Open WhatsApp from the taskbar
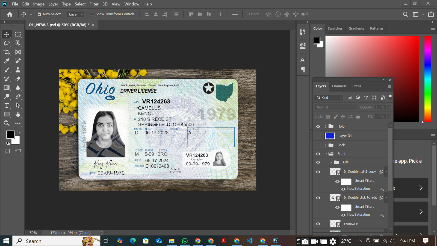 click(185, 241)
